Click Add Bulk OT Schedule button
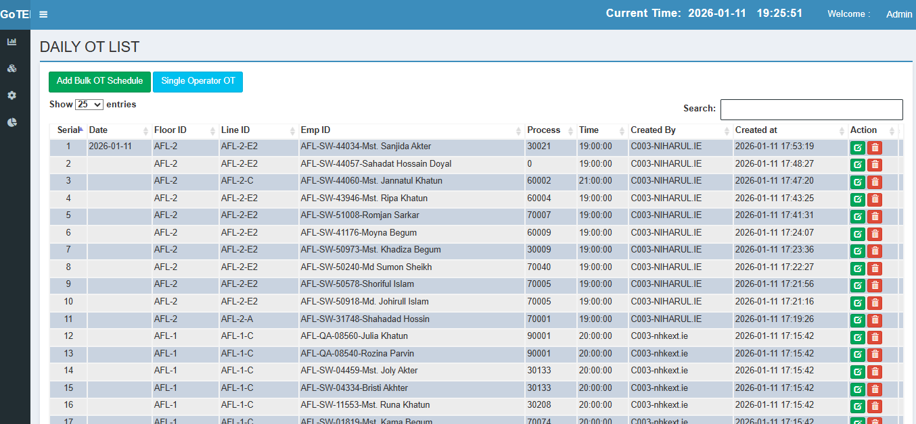916x424 pixels. [x=99, y=82]
